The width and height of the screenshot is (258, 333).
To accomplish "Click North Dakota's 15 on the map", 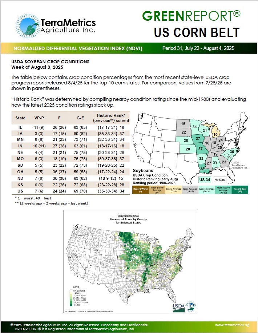I will 183,124.
